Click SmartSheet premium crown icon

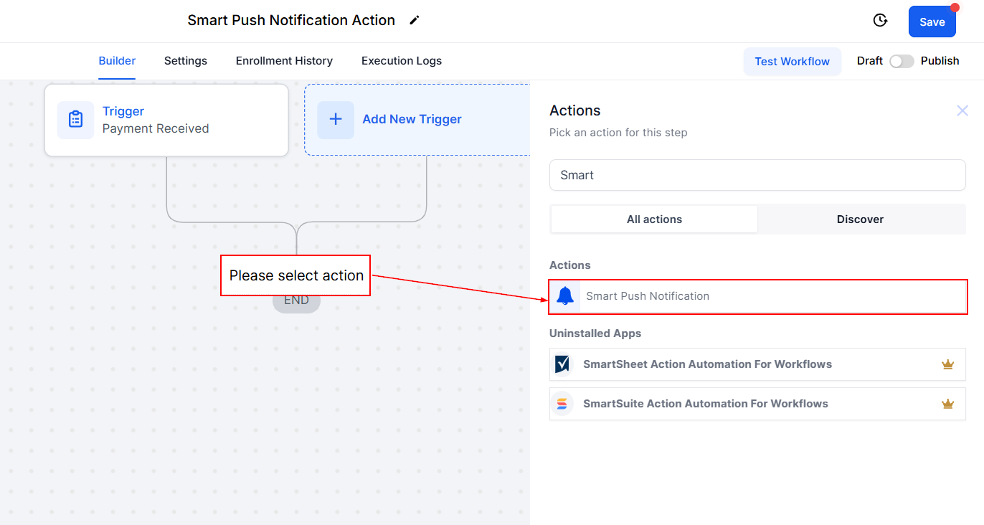coord(947,364)
